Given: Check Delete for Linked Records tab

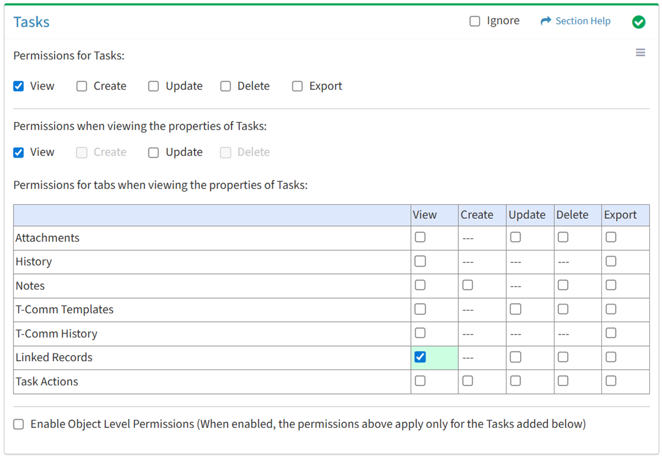Looking at the screenshot, I should tap(563, 357).
